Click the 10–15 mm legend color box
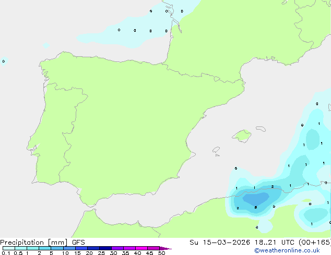Viewport: 331px width, 255px height. [x=69, y=248]
